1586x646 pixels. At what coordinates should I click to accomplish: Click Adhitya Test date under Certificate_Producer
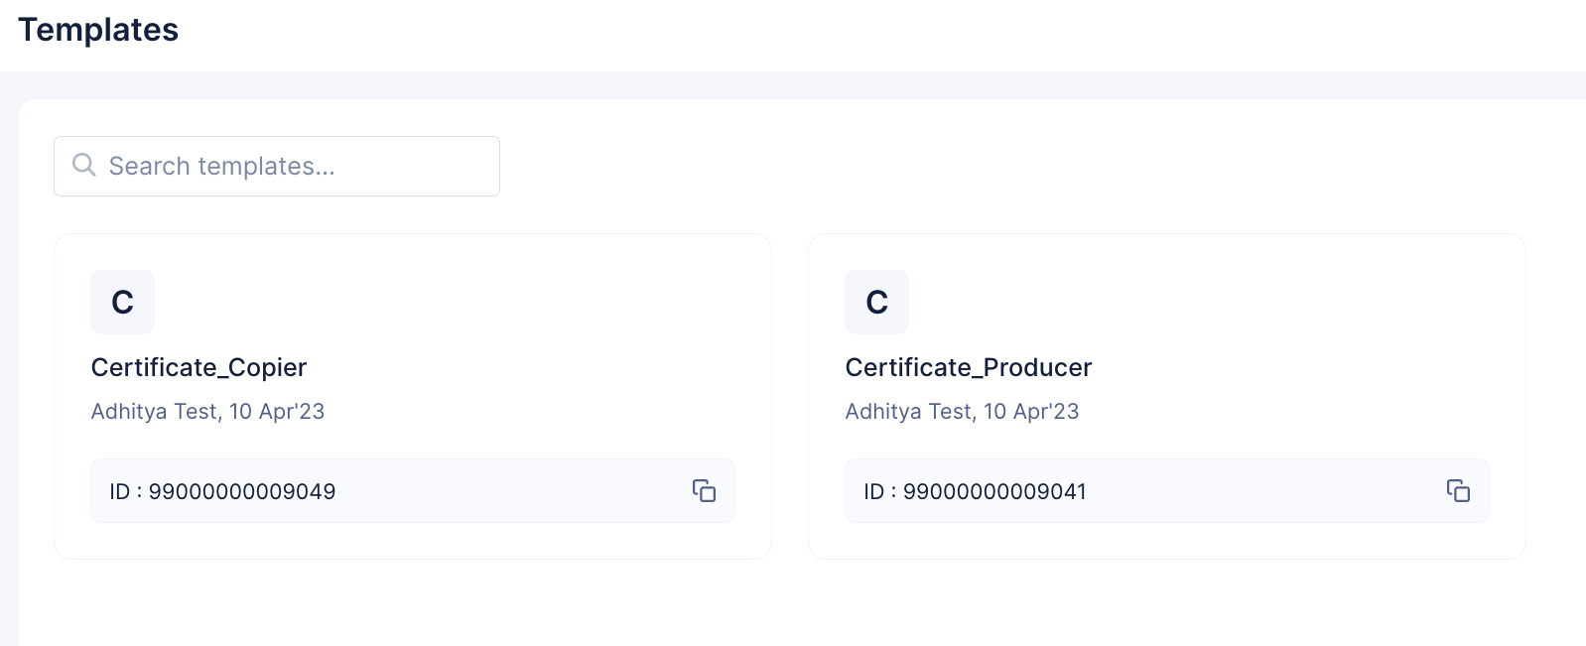(962, 411)
